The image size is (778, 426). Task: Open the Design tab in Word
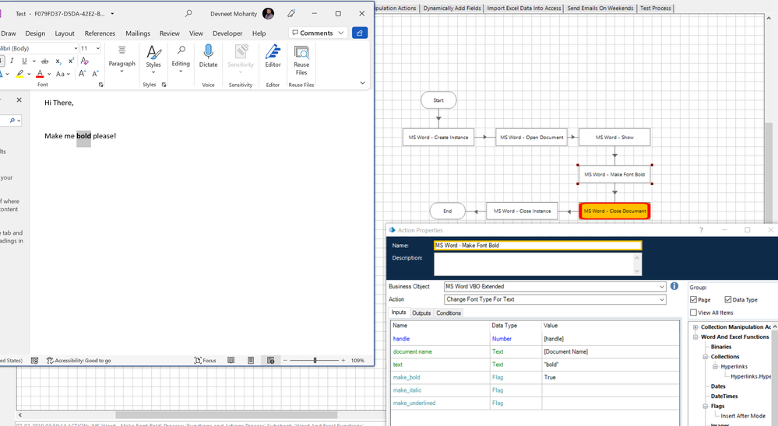click(x=35, y=33)
